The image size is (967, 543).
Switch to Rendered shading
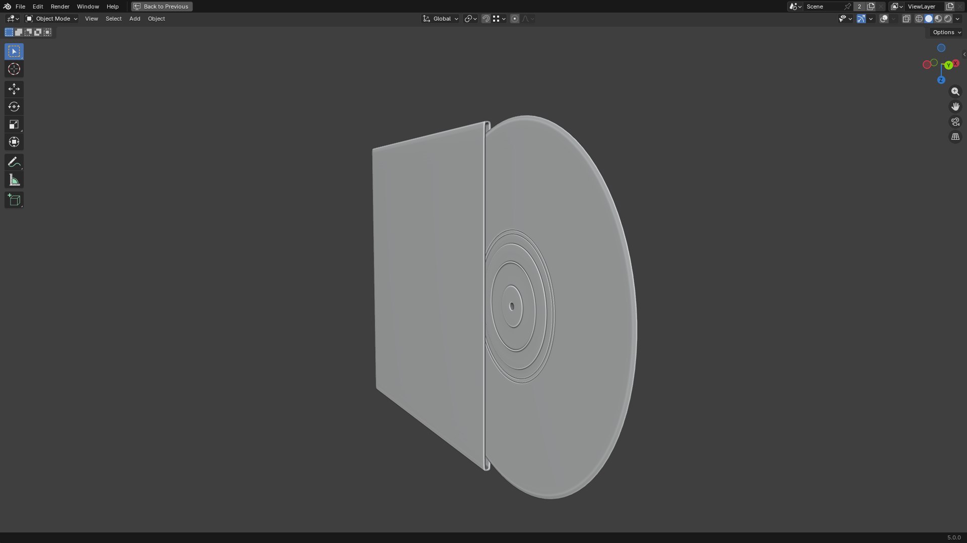point(948,19)
